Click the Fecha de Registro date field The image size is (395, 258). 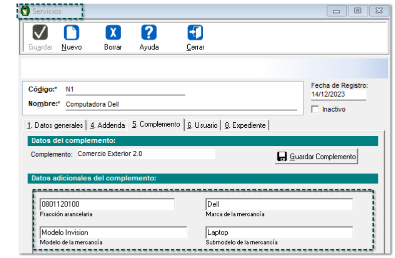[338, 95]
